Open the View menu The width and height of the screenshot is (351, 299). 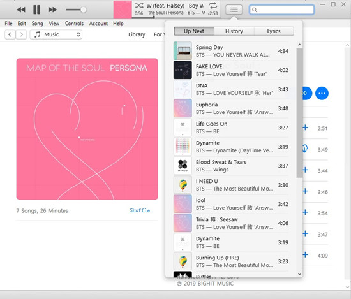click(x=54, y=23)
